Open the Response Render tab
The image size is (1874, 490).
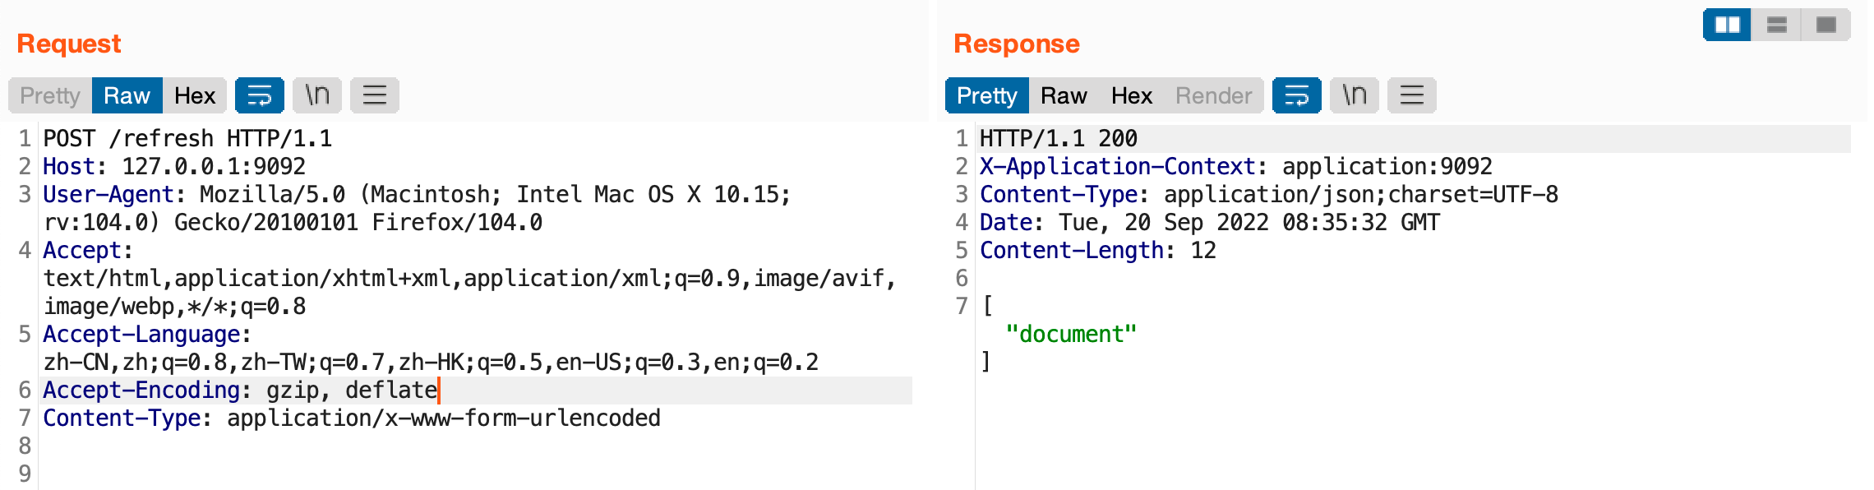click(x=1213, y=95)
